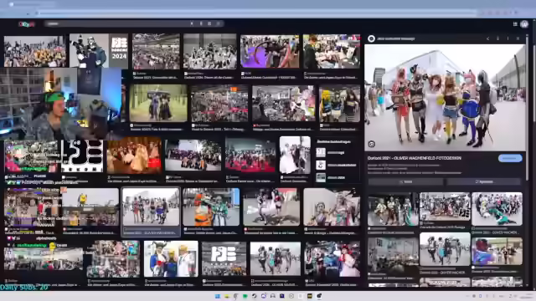This screenshot has height=301, width=536.
Task: Open three-dot more options in preview panel
Action: (x=508, y=38)
